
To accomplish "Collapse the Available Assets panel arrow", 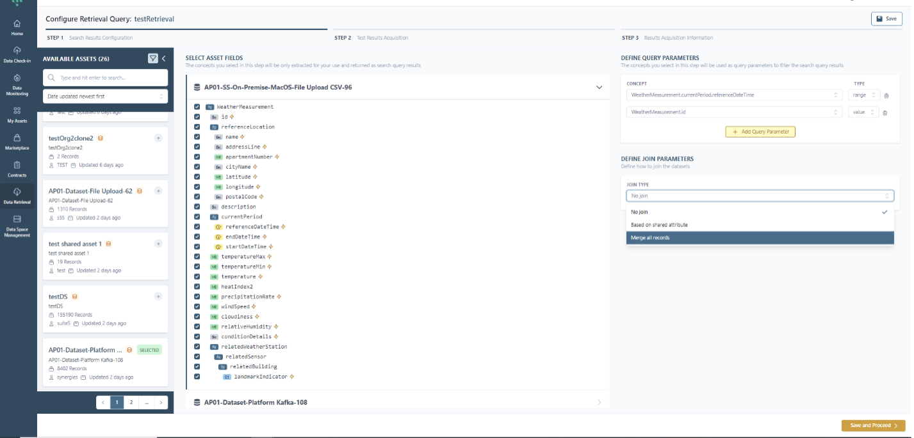I will (x=164, y=58).
